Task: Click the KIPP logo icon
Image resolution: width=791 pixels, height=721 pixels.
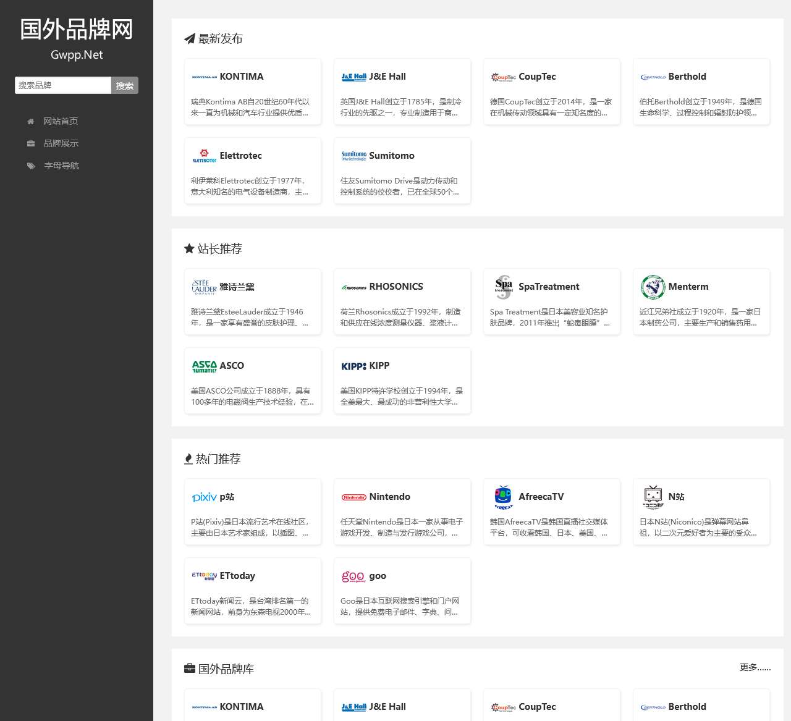Action: point(354,366)
